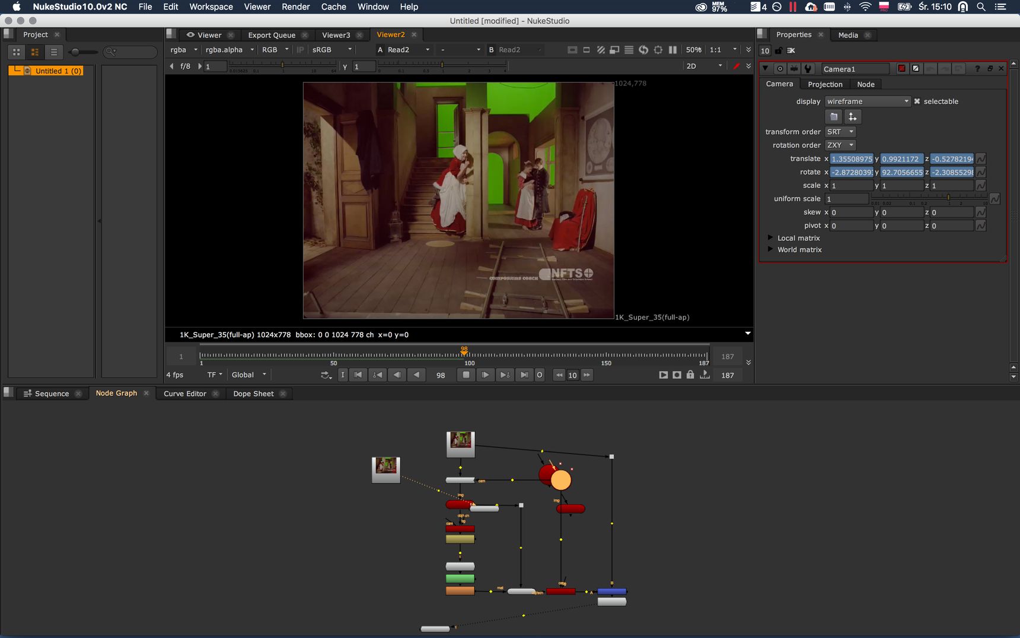The height and width of the screenshot is (638, 1020).
Task: Click the Camera1 red node color swatch
Action: click(x=901, y=69)
